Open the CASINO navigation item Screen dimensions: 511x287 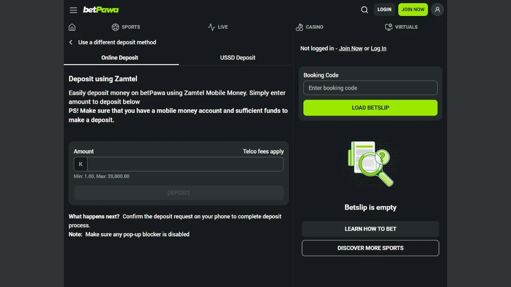(310, 27)
